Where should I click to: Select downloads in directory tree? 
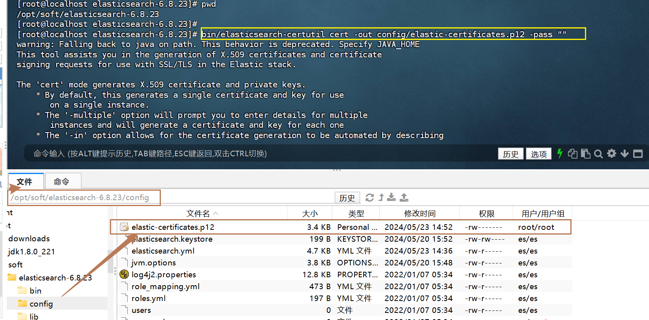29,239
